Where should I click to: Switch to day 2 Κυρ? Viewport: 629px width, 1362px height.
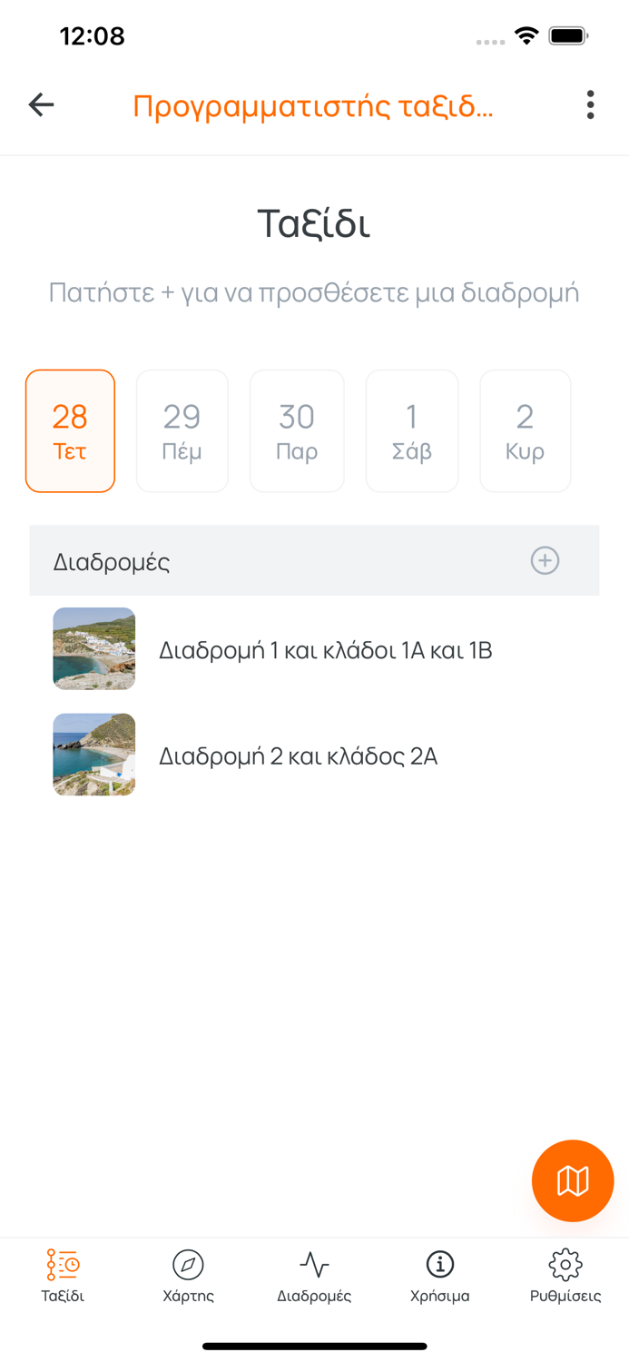(x=525, y=431)
